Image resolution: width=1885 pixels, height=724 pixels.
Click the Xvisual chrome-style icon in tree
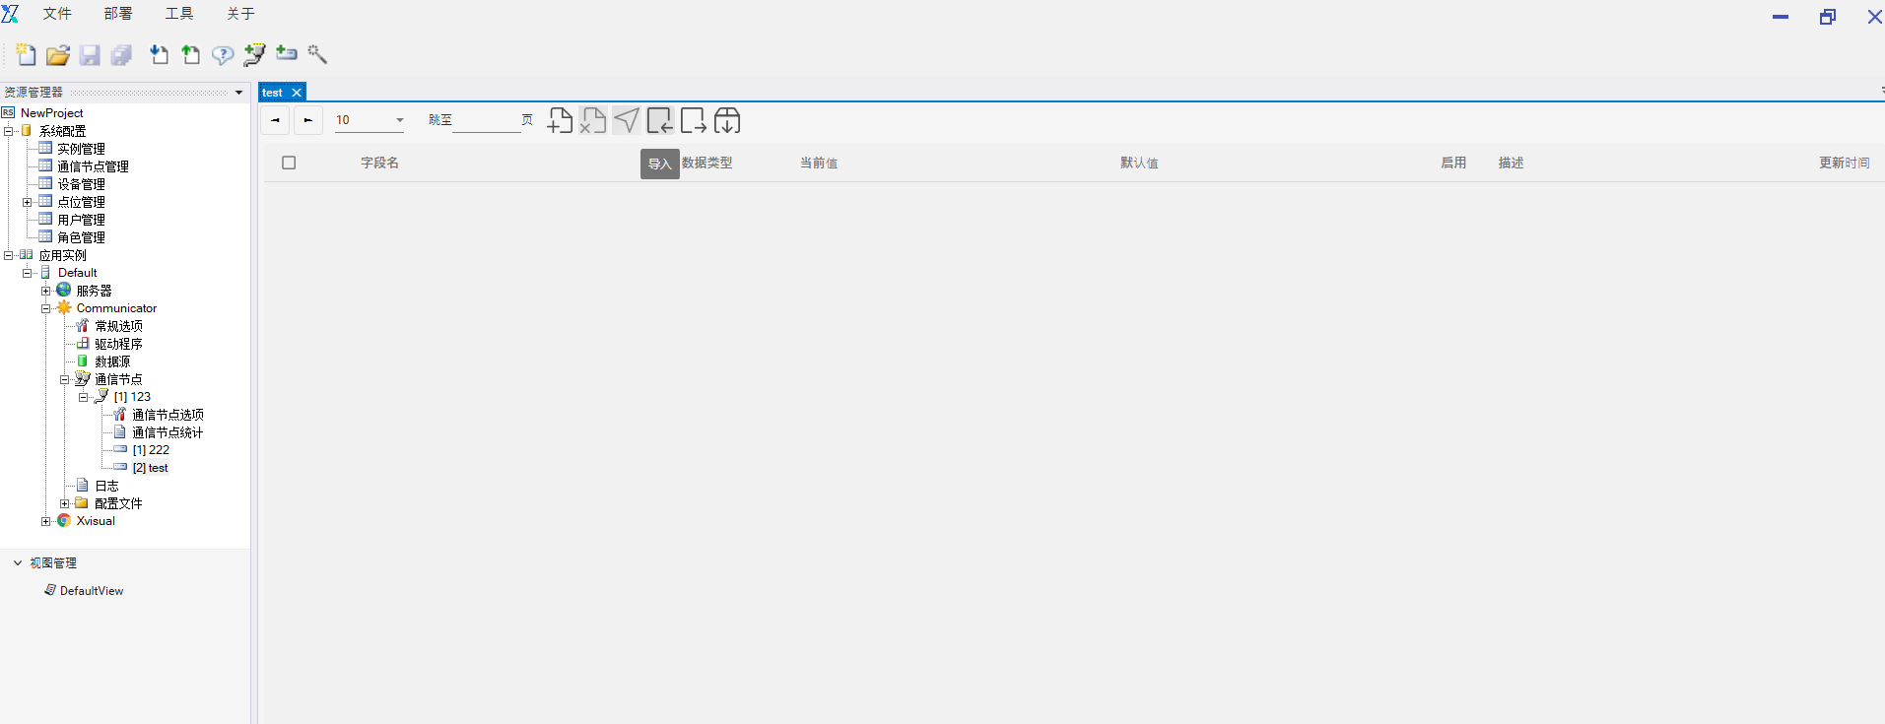point(64,520)
